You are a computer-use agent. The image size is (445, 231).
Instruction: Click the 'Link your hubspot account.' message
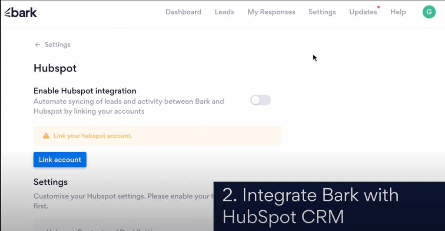[93, 136]
